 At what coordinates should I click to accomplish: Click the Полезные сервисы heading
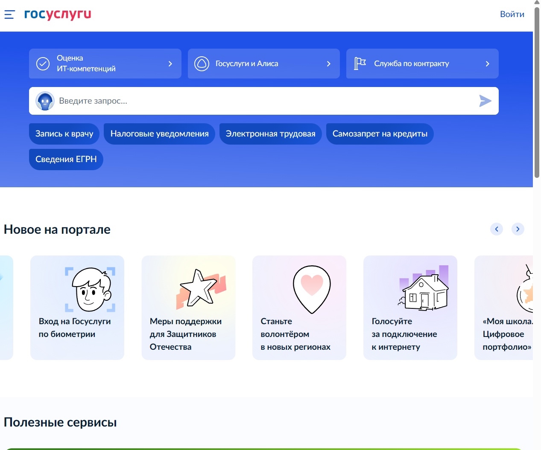(60, 422)
